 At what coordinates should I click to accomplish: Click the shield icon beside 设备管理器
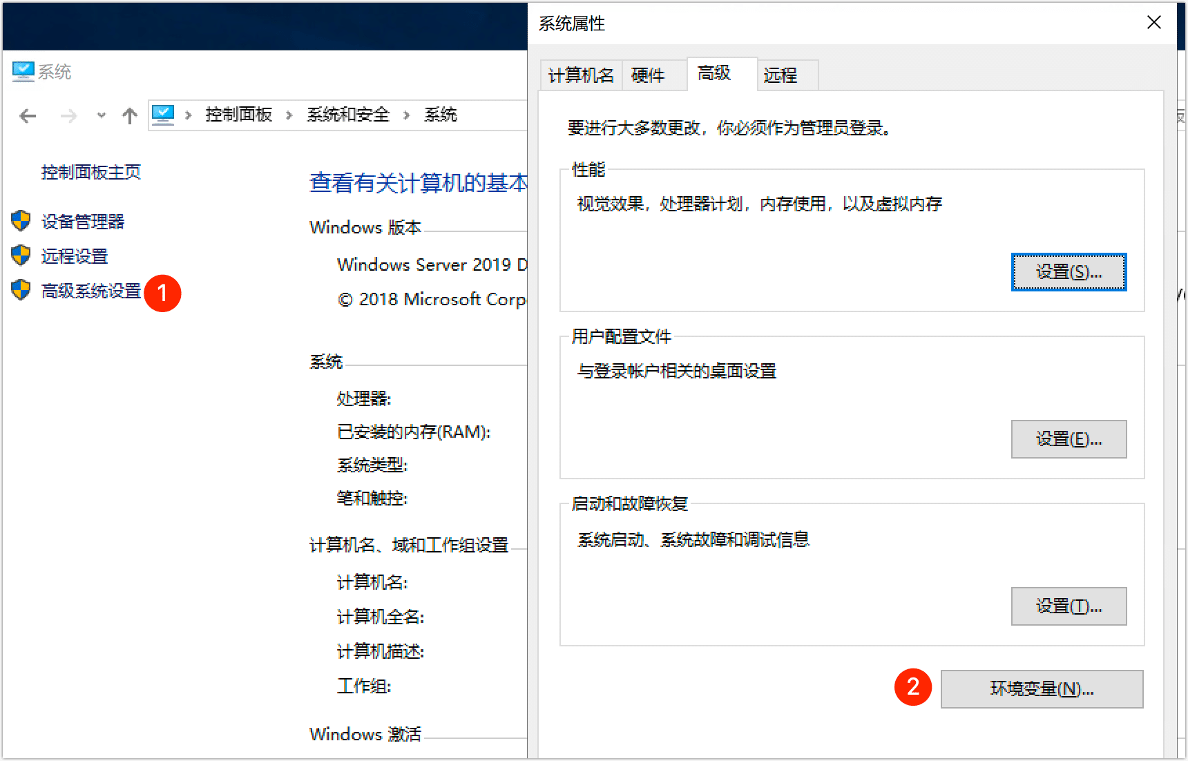[x=21, y=221]
